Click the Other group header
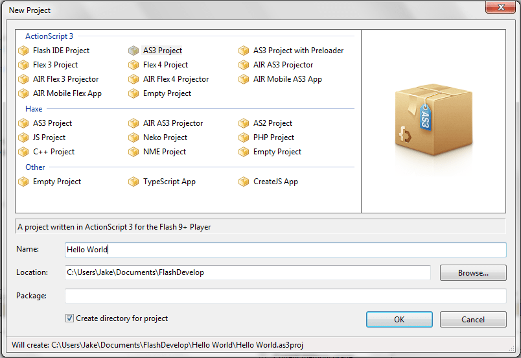521x358 pixels. coord(35,167)
